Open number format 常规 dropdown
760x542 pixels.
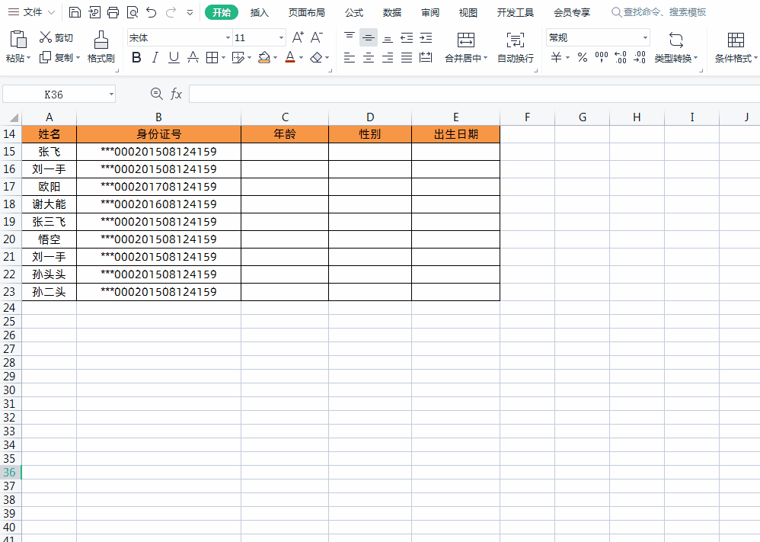click(x=645, y=38)
